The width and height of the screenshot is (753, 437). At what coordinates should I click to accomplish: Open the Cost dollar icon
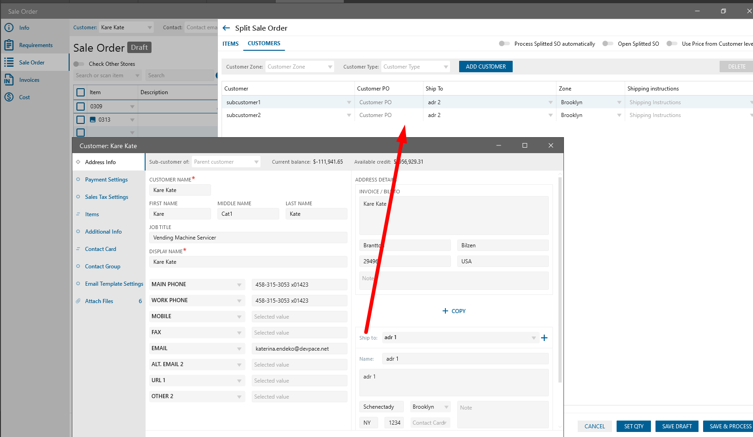(9, 97)
